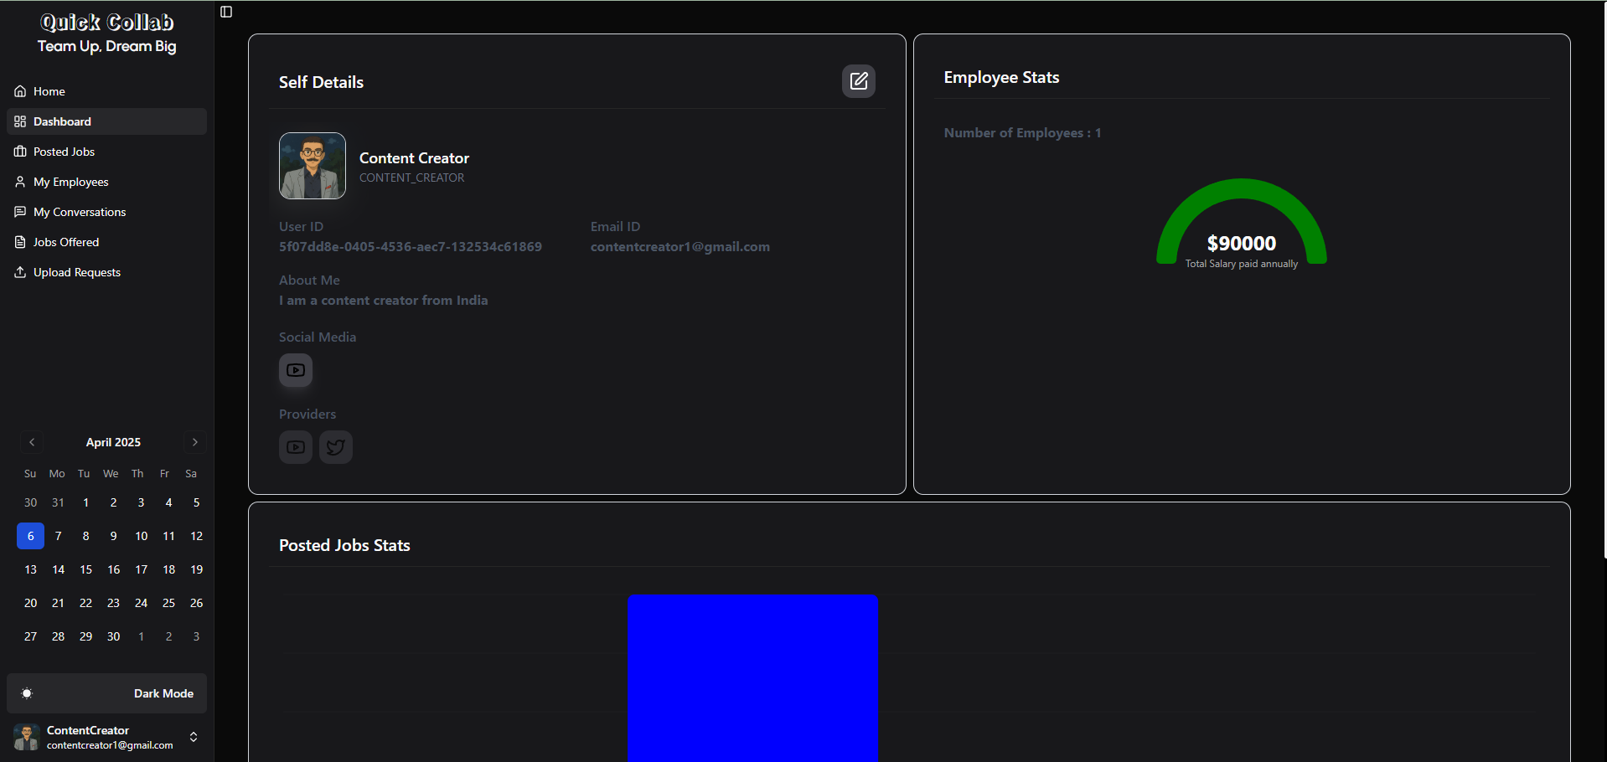Click the edit pencil on Self Details
This screenshot has width=1607, height=762.
coord(859,81)
